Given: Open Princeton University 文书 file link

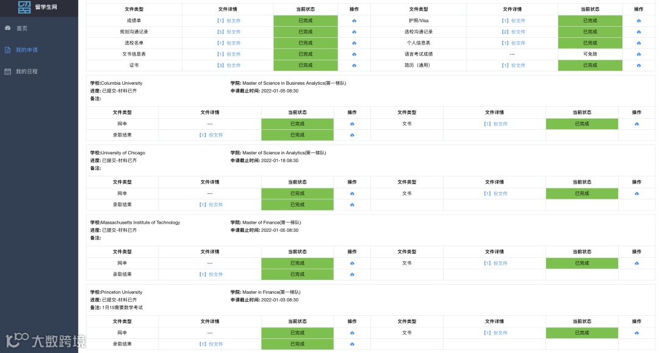Looking at the screenshot, I should click(x=495, y=333).
